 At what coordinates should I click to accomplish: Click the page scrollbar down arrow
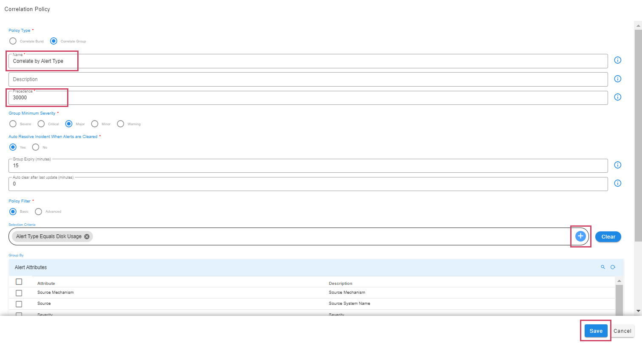coord(638,311)
